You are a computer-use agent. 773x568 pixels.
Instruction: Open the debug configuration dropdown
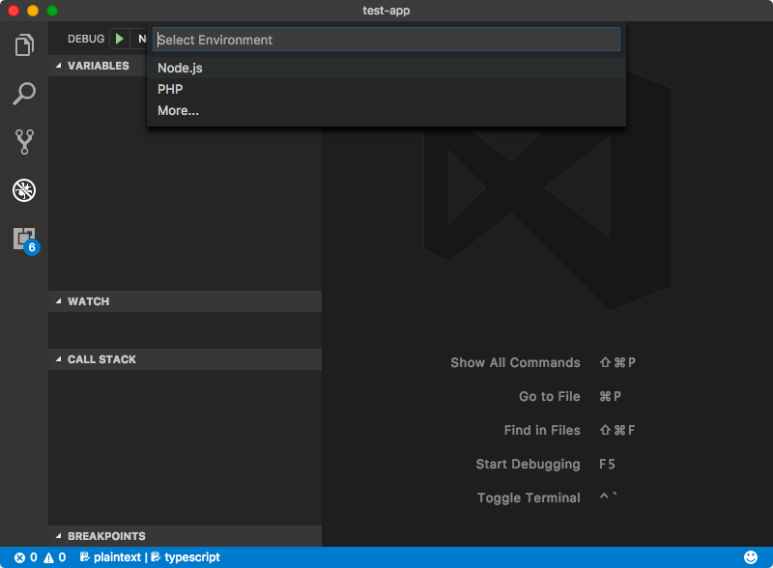pyautogui.click(x=139, y=39)
